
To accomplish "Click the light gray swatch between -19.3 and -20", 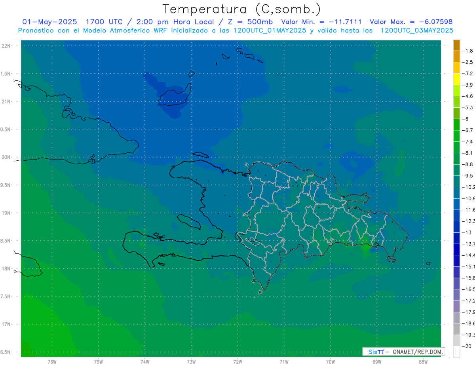I will (456, 340).
